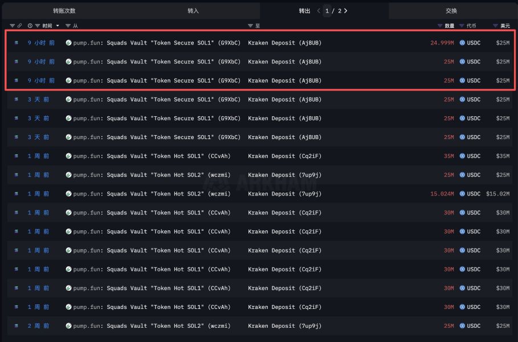The width and height of the screenshot is (518, 342).
Task: Click the clock icon in time column header
Action: click(30, 26)
